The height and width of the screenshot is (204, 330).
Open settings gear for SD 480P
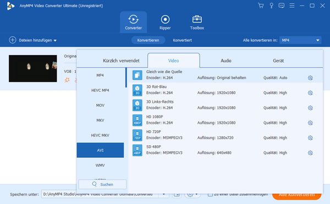point(310,153)
